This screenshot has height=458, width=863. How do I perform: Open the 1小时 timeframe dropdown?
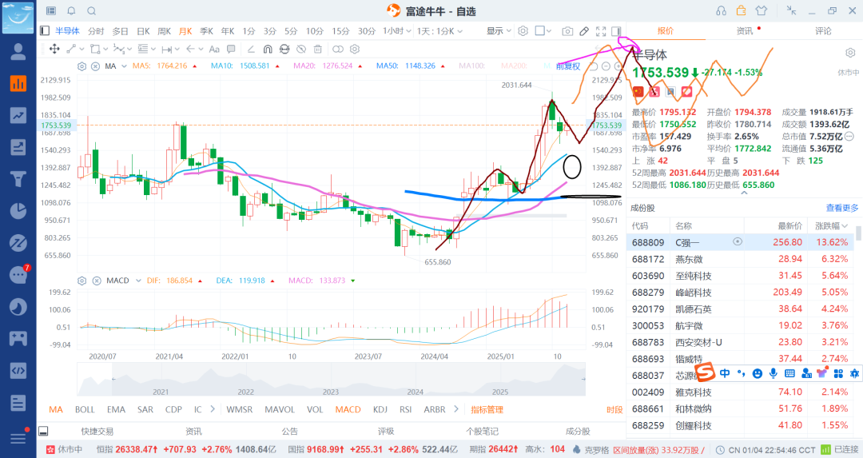pyautogui.click(x=397, y=31)
